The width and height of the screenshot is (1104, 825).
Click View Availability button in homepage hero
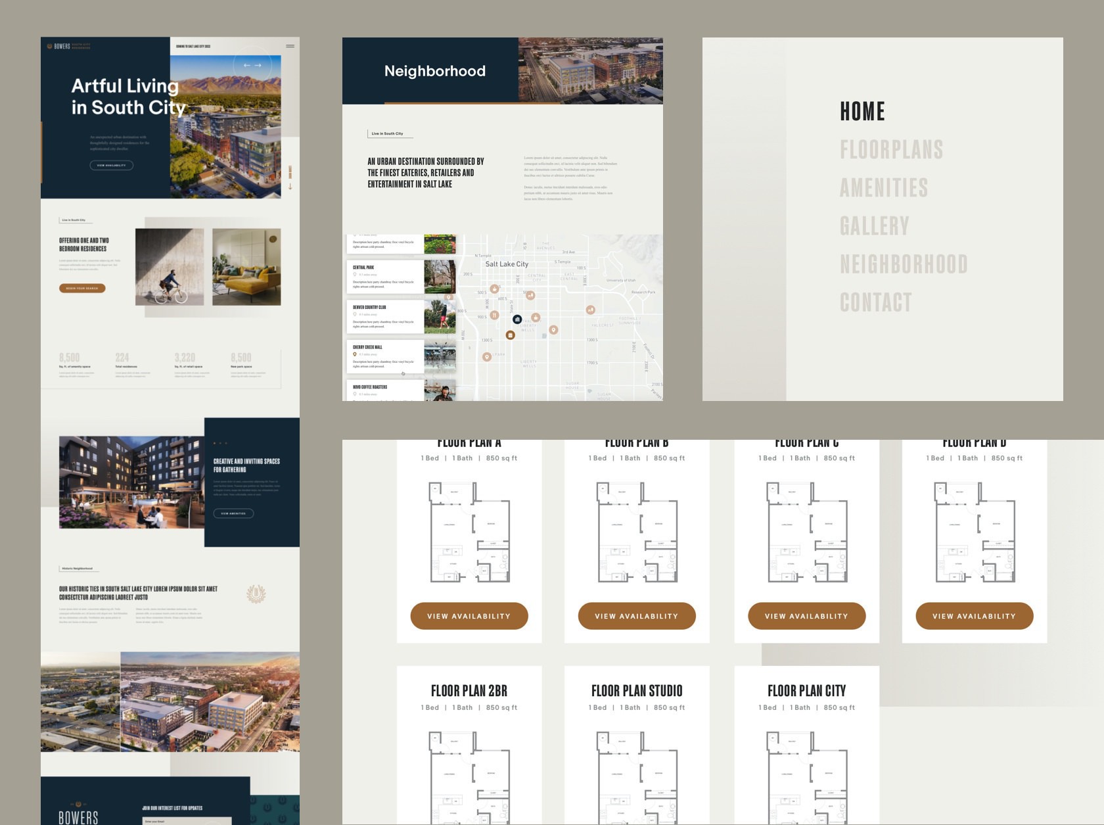pos(112,165)
